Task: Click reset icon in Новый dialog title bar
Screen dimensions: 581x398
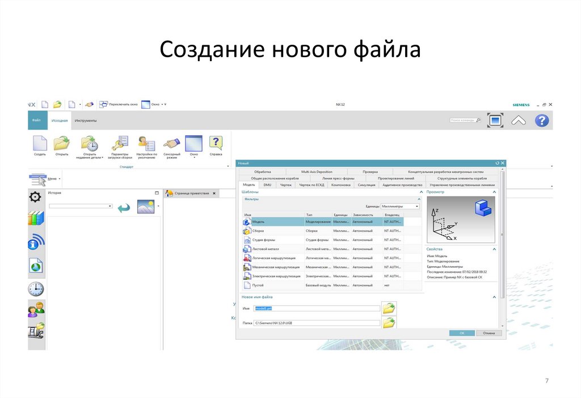Action: click(x=497, y=163)
